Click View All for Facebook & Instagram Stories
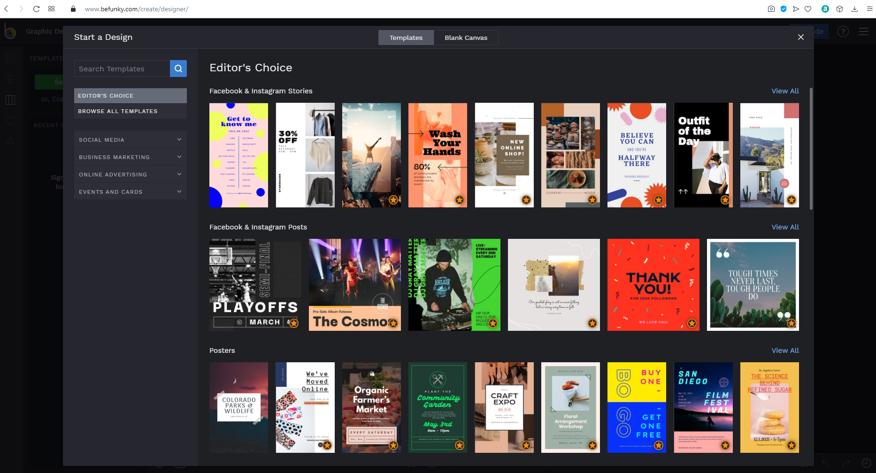 click(785, 91)
